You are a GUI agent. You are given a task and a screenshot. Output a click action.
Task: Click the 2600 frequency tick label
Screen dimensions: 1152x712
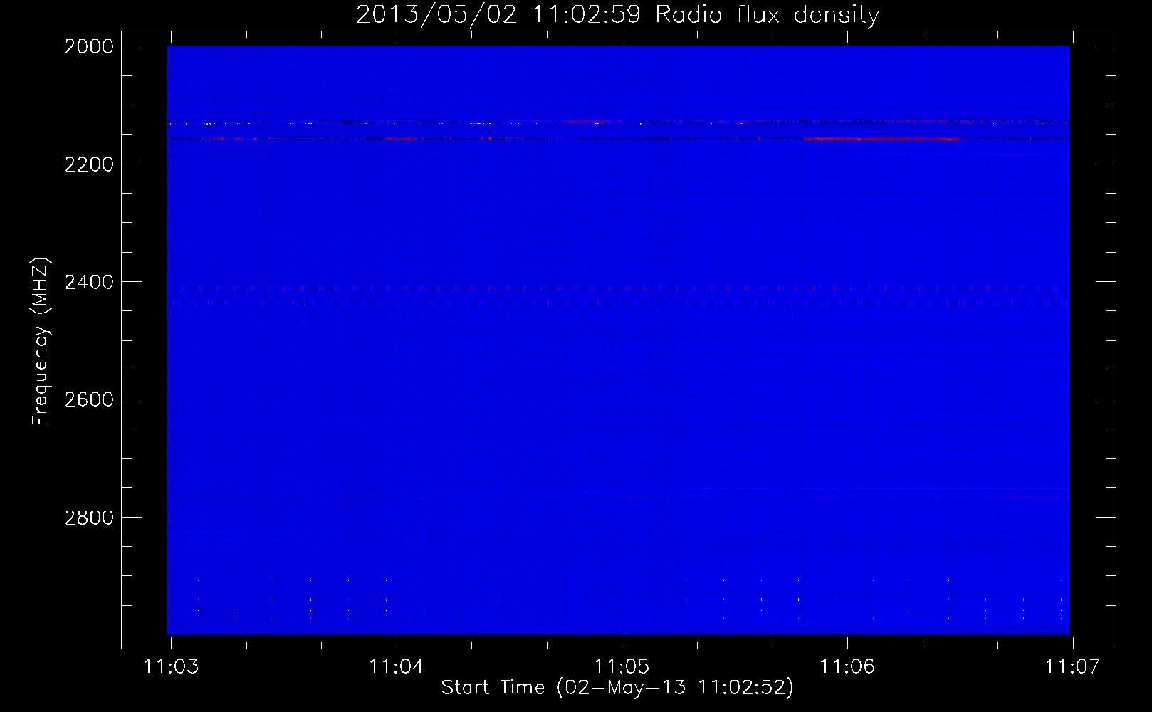tap(89, 399)
